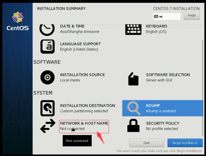Screen dimensions: 206x156
Task: Select INSTALLATION SOURCE label
Action: (82, 75)
